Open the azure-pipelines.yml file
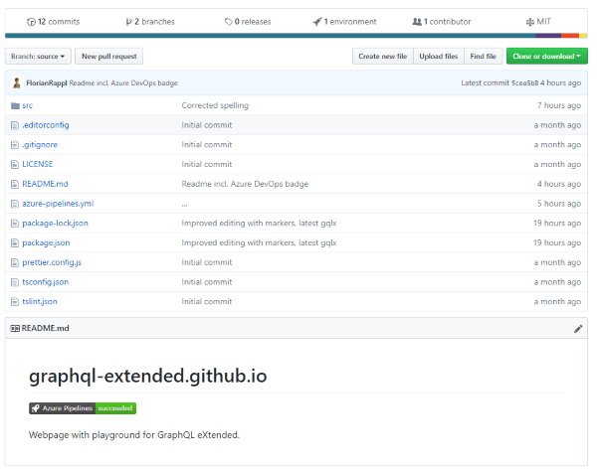 click(58, 204)
